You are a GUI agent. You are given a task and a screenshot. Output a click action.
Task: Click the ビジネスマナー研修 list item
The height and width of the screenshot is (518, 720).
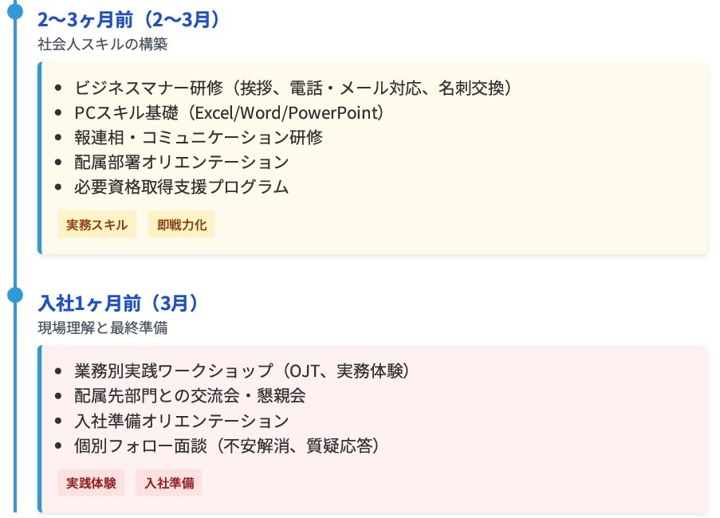[293, 88]
